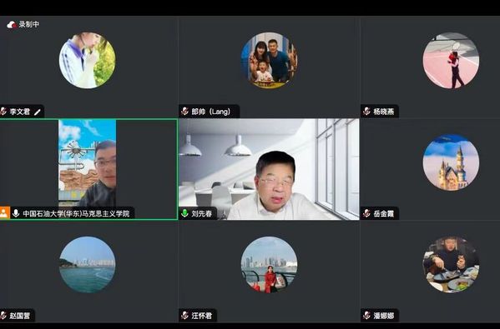This screenshot has height=329, width=500.
Task: Click the white microphone icon of 中国石油大学(华东)马克思主义学院
Action: tap(16, 213)
